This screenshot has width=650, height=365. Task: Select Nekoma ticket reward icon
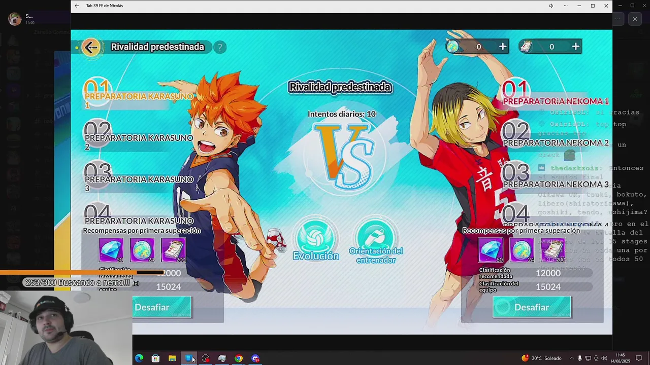coord(553,250)
